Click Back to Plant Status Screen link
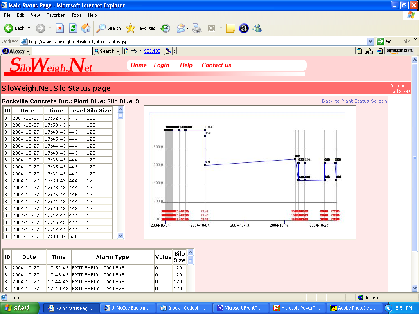Screen dimensions: 419x314 [354, 101]
